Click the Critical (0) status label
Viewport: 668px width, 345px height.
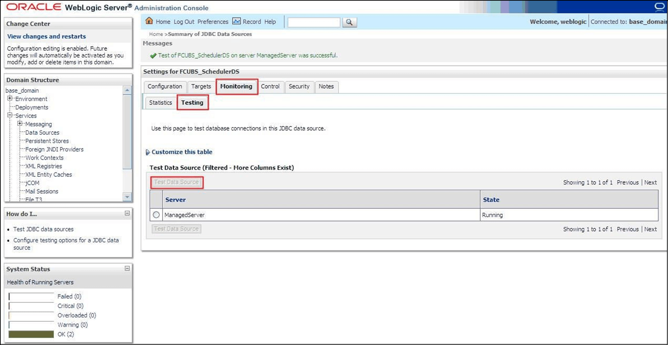(x=70, y=306)
